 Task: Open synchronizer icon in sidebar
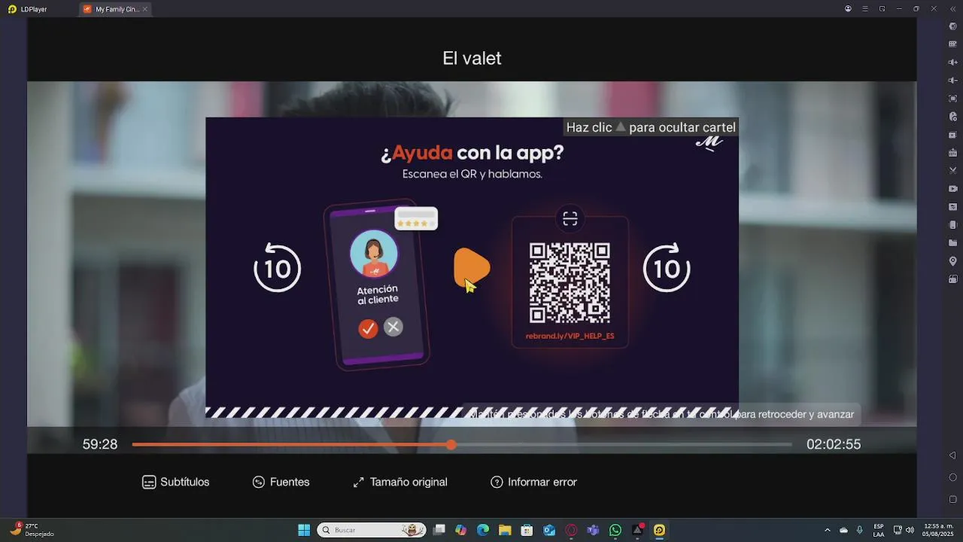(x=952, y=207)
